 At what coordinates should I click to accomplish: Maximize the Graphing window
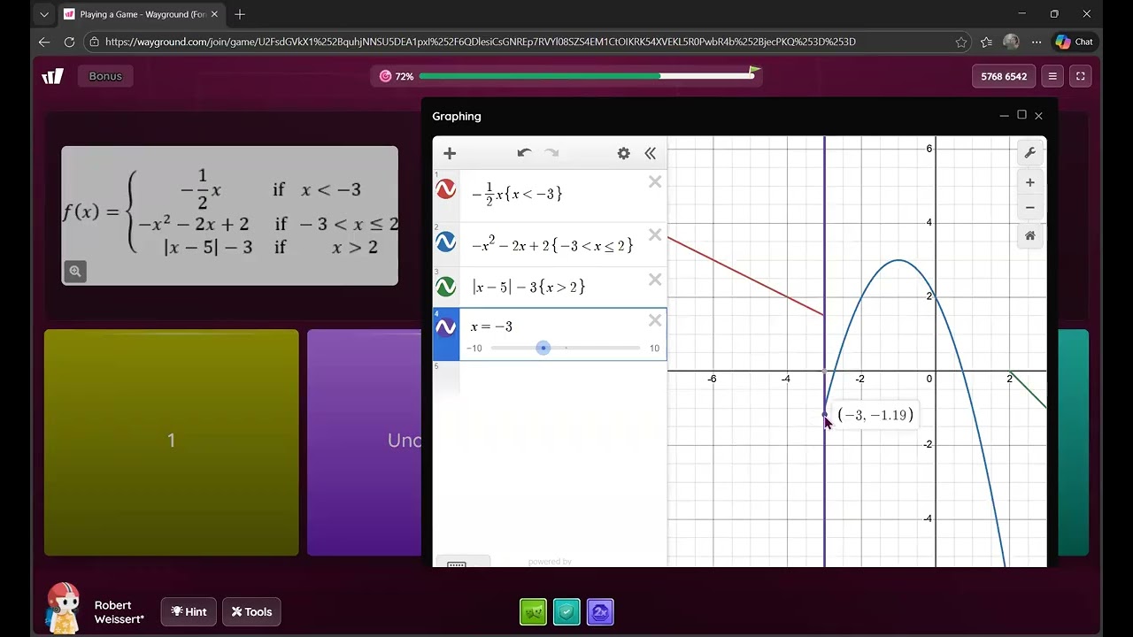coord(1021,115)
